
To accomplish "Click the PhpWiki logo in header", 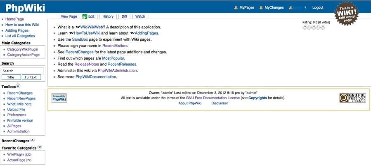I will coord(25,7).
